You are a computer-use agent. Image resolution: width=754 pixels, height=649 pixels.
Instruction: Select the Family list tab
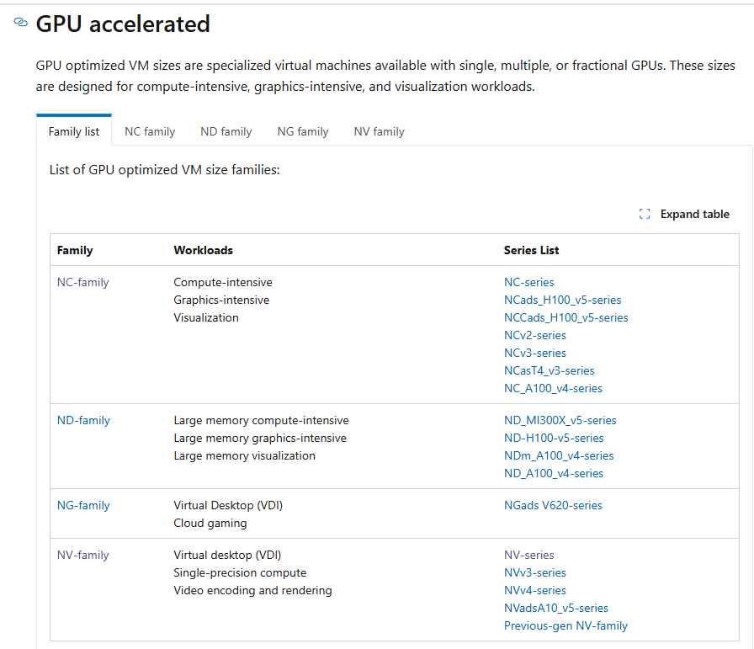point(74,131)
